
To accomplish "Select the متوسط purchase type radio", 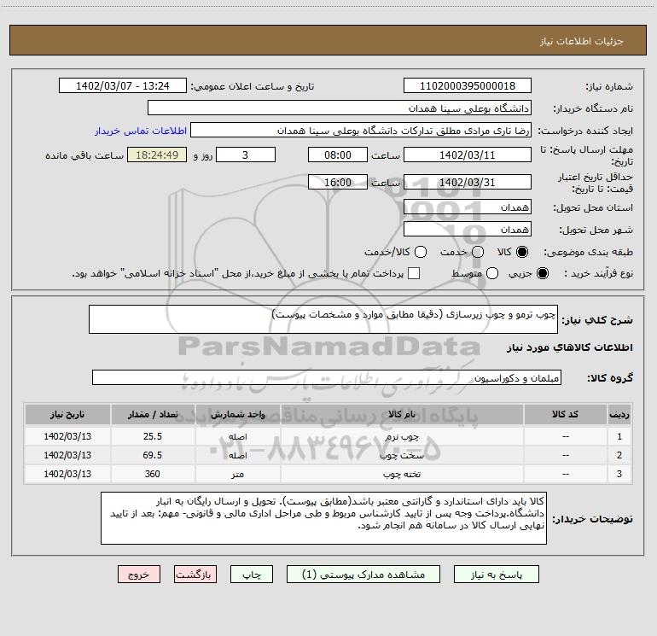I will 492,273.
